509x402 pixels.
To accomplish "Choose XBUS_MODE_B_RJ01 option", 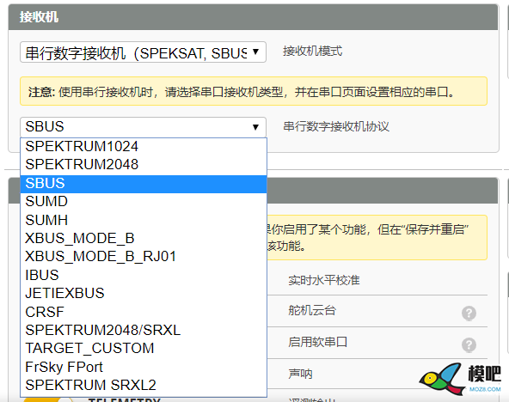I will [144, 257].
